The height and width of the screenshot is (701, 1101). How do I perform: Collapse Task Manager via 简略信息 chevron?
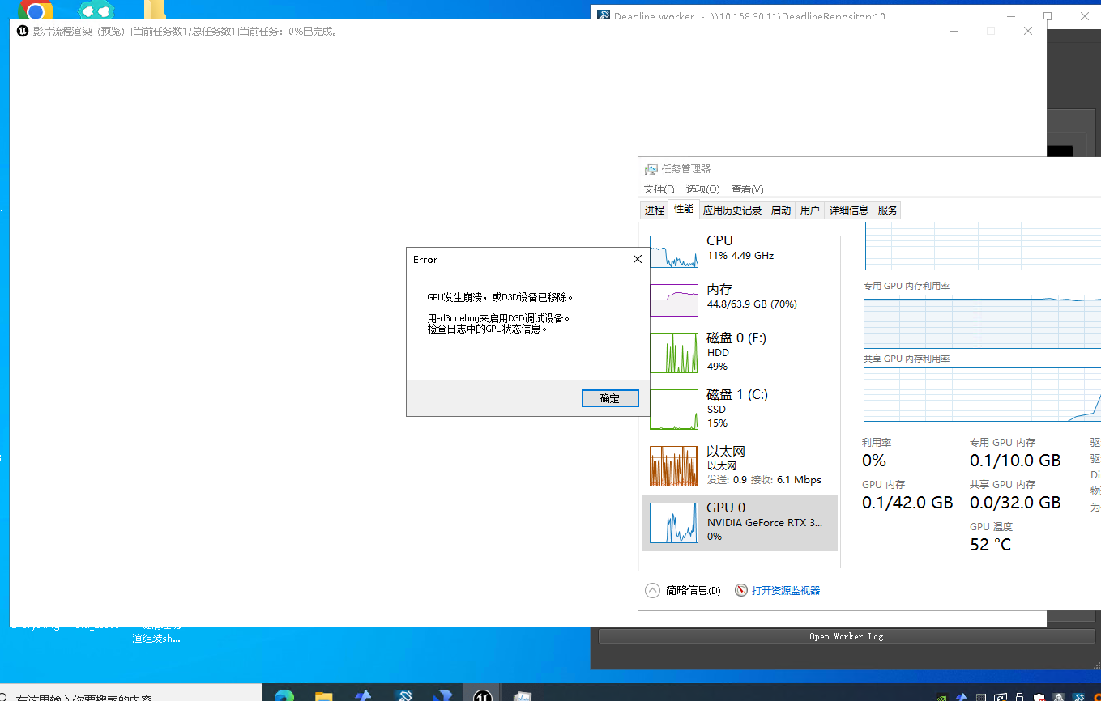(x=652, y=590)
